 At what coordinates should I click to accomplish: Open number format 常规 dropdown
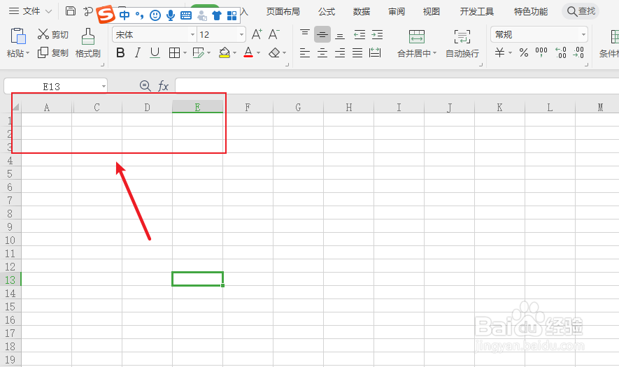(x=583, y=35)
